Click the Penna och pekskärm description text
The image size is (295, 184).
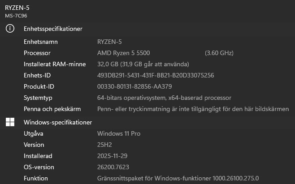pos(193,109)
